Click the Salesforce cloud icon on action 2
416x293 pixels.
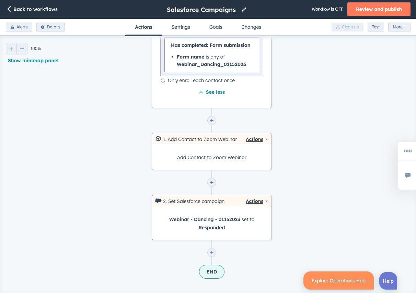pos(158,201)
